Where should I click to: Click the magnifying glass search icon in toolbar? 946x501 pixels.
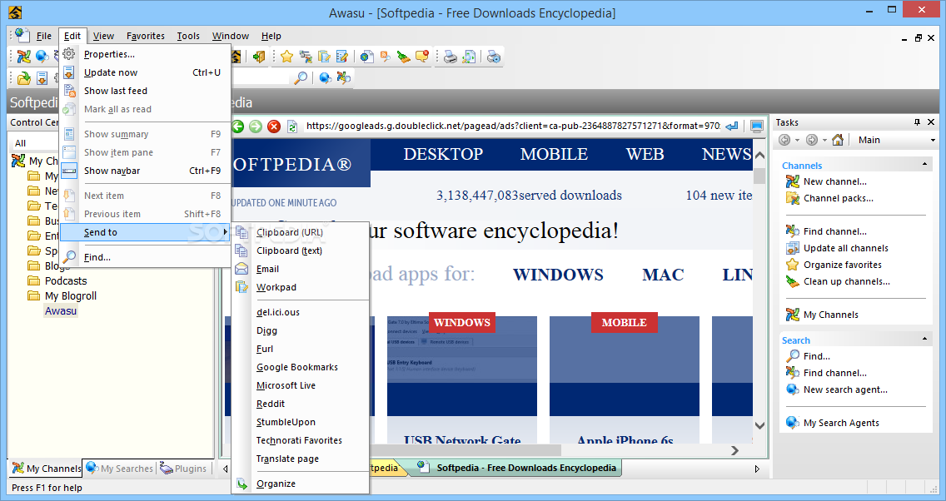(301, 77)
